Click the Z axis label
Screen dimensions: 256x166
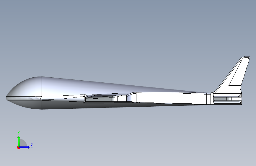32,145
